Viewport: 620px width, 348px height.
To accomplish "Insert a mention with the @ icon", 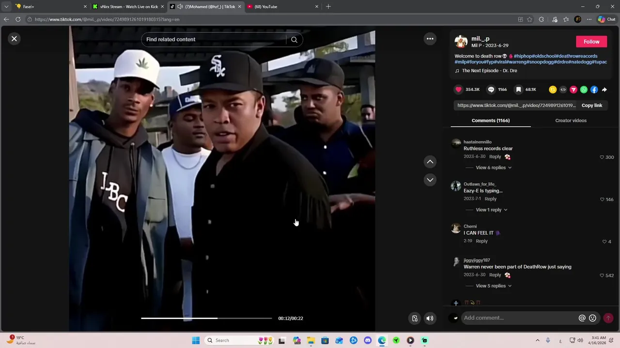I will (x=582, y=318).
